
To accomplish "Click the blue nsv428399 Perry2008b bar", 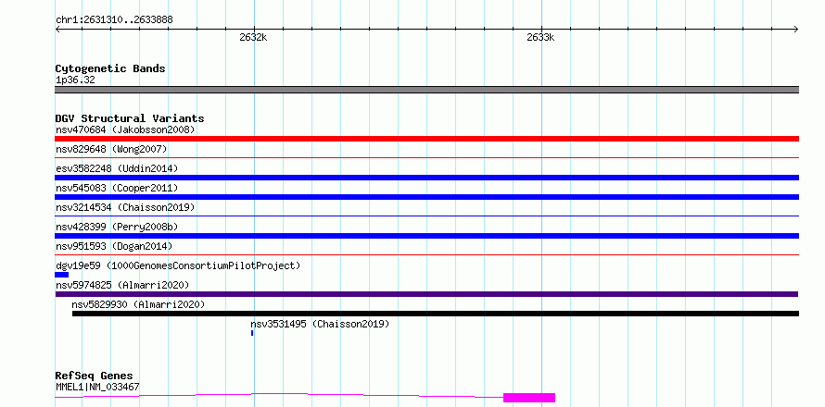I will (x=426, y=236).
